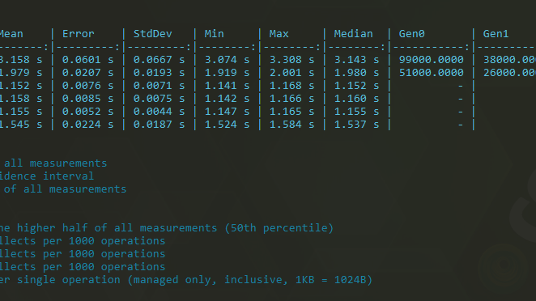Click the '50th percentile' legend text
Screen dimensions: 536x301
[x=279, y=228]
